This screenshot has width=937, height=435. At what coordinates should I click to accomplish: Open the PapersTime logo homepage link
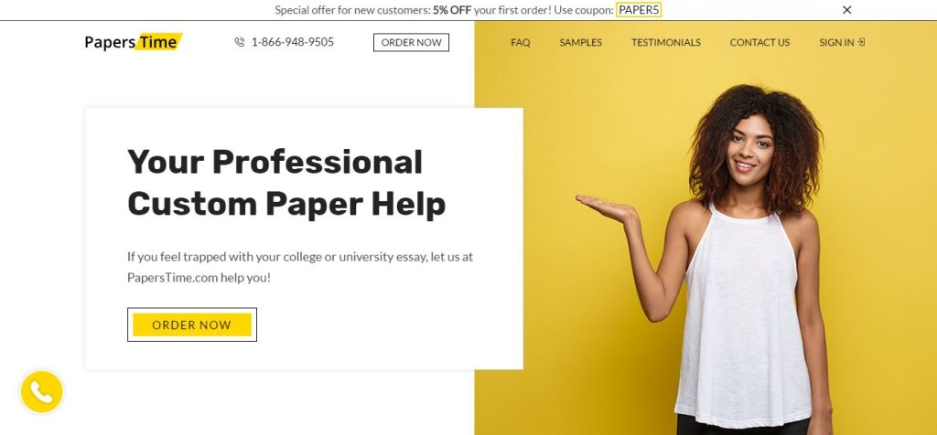[134, 42]
